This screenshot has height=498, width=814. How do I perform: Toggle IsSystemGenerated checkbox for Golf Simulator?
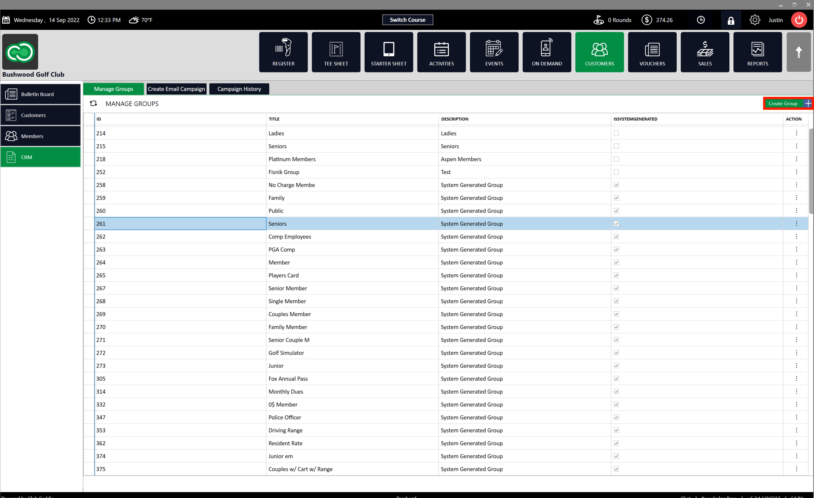[616, 353]
